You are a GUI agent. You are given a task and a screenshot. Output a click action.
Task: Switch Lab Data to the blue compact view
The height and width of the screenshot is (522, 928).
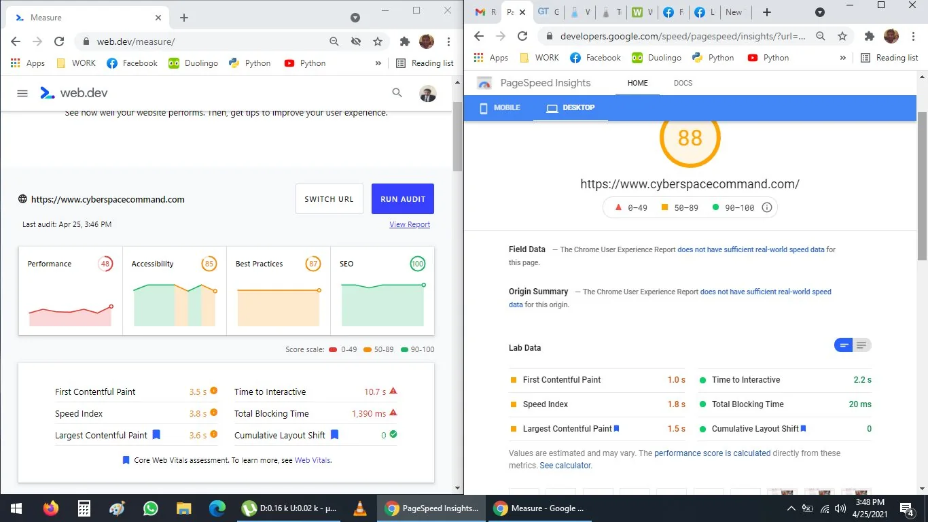tap(844, 345)
